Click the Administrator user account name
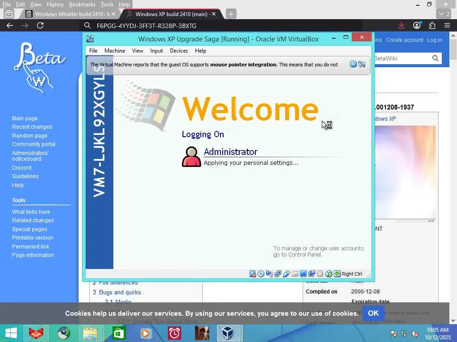 231,151
